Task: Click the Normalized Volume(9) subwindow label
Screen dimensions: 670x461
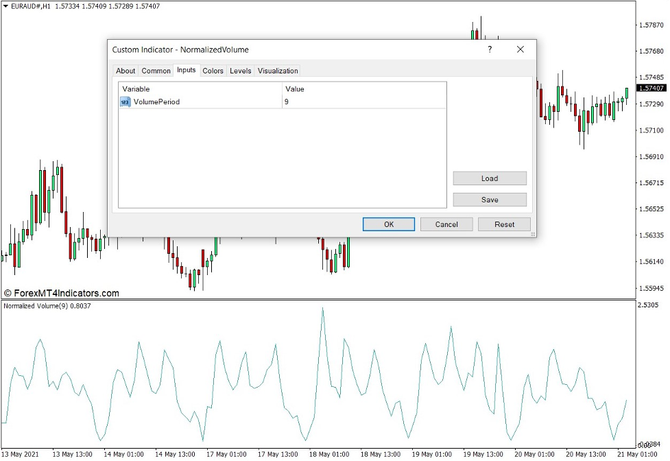Action: coord(48,307)
